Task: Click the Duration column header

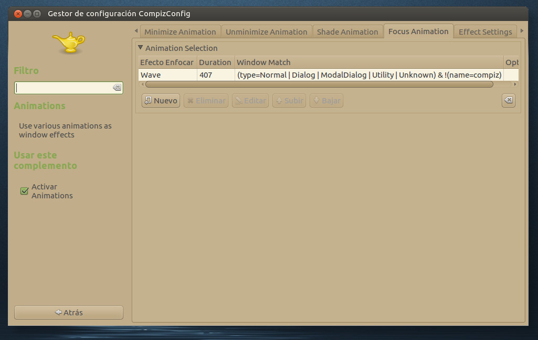Action: (216, 62)
